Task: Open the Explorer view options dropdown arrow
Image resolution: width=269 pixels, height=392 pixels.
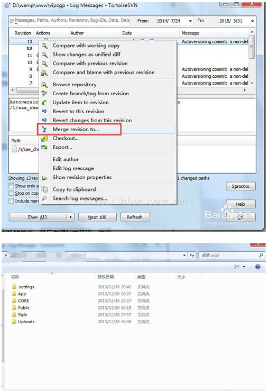Action: 244,267
